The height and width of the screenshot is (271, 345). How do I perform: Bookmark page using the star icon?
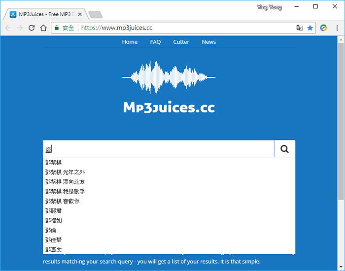tap(310, 28)
